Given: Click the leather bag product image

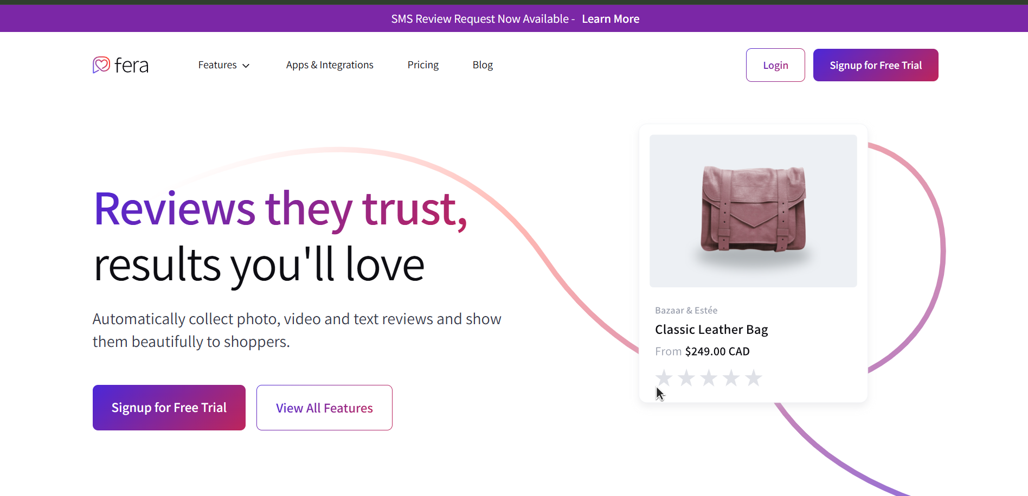Looking at the screenshot, I should (753, 211).
